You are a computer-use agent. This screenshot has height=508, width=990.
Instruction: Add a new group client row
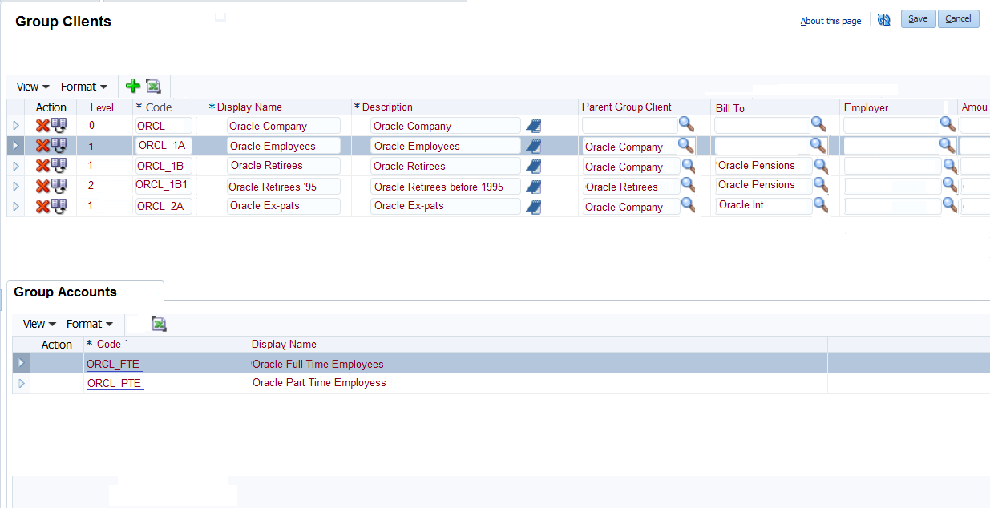(133, 86)
